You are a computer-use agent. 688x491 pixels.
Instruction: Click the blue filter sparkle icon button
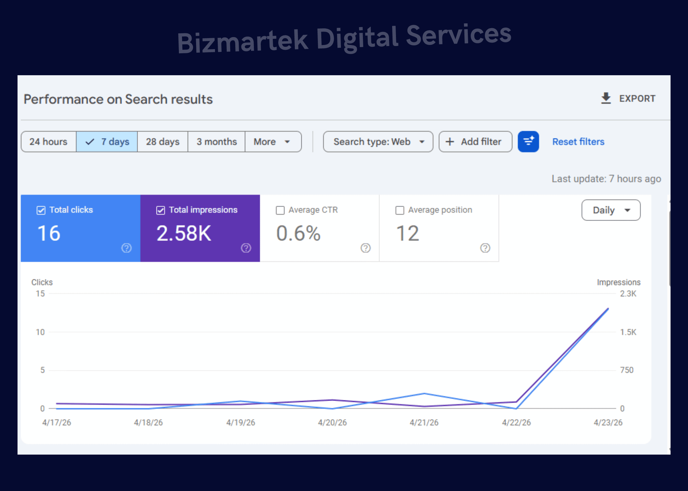(528, 142)
